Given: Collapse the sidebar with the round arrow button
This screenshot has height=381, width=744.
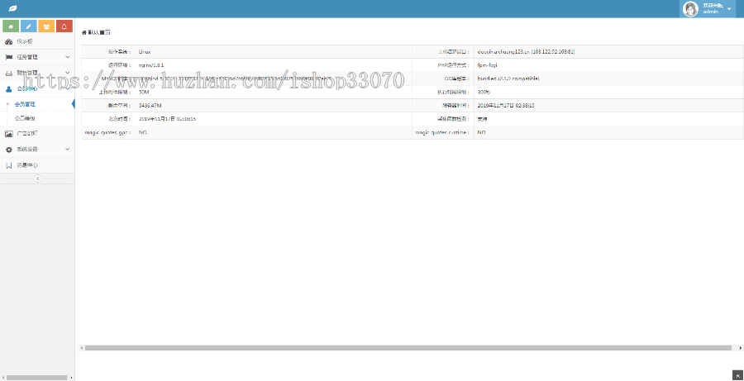Looking at the screenshot, I should [x=37, y=179].
